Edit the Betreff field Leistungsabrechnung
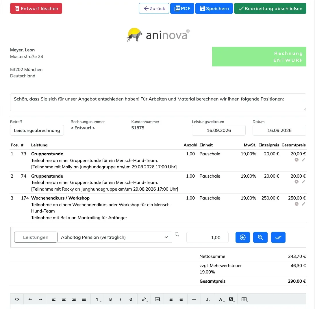This screenshot has width=315, height=309. 37,130
